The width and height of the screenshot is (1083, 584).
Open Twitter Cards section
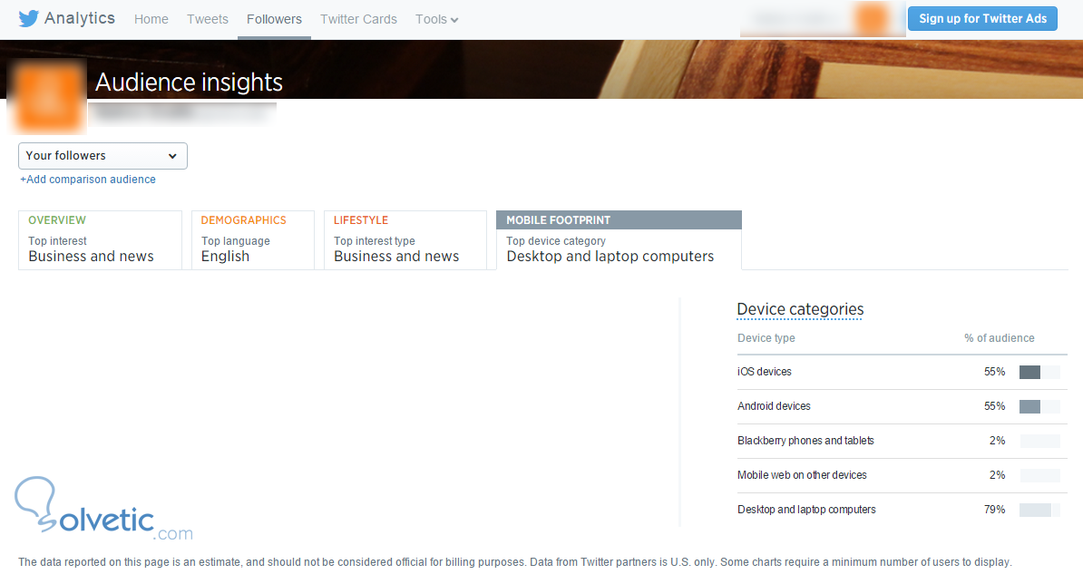358,19
